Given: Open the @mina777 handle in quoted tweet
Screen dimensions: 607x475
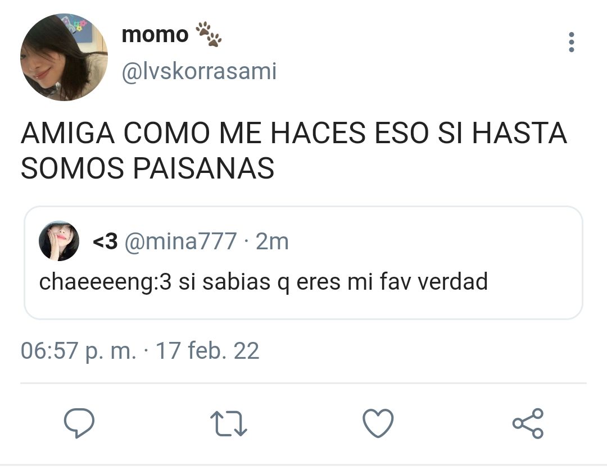Looking at the screenshot, I should tap(180, 241).
